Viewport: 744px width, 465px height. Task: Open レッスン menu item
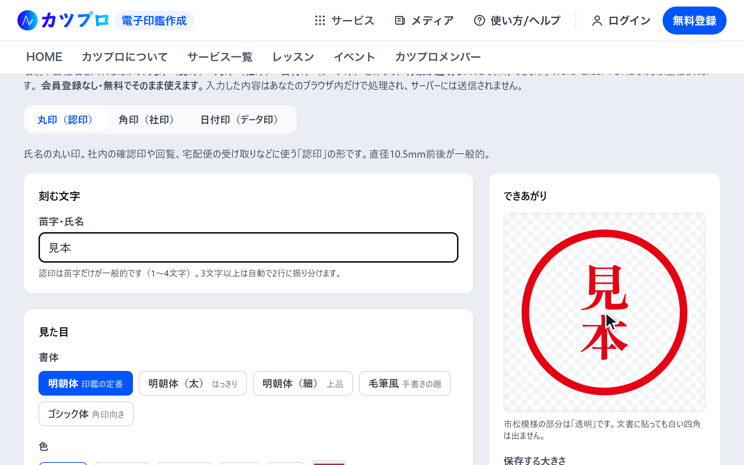(x=293, y=57)
